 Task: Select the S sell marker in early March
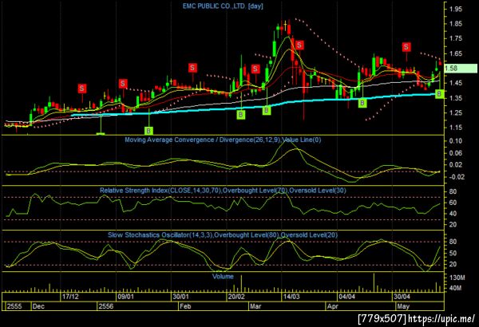255,69
